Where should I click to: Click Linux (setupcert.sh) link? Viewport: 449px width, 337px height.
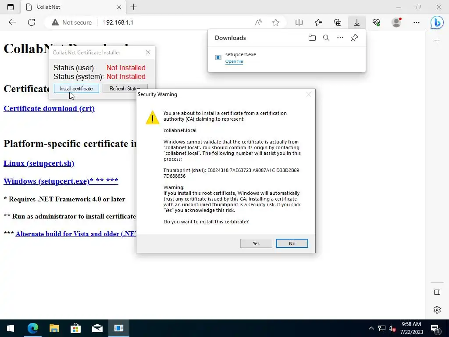coord(39,163)
